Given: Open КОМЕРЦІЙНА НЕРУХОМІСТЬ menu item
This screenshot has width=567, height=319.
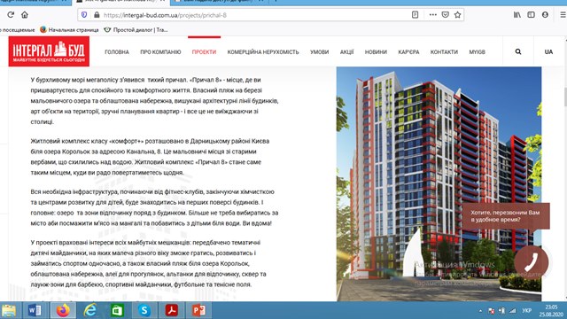Looking at the screenshot, I should coord(263,52).
